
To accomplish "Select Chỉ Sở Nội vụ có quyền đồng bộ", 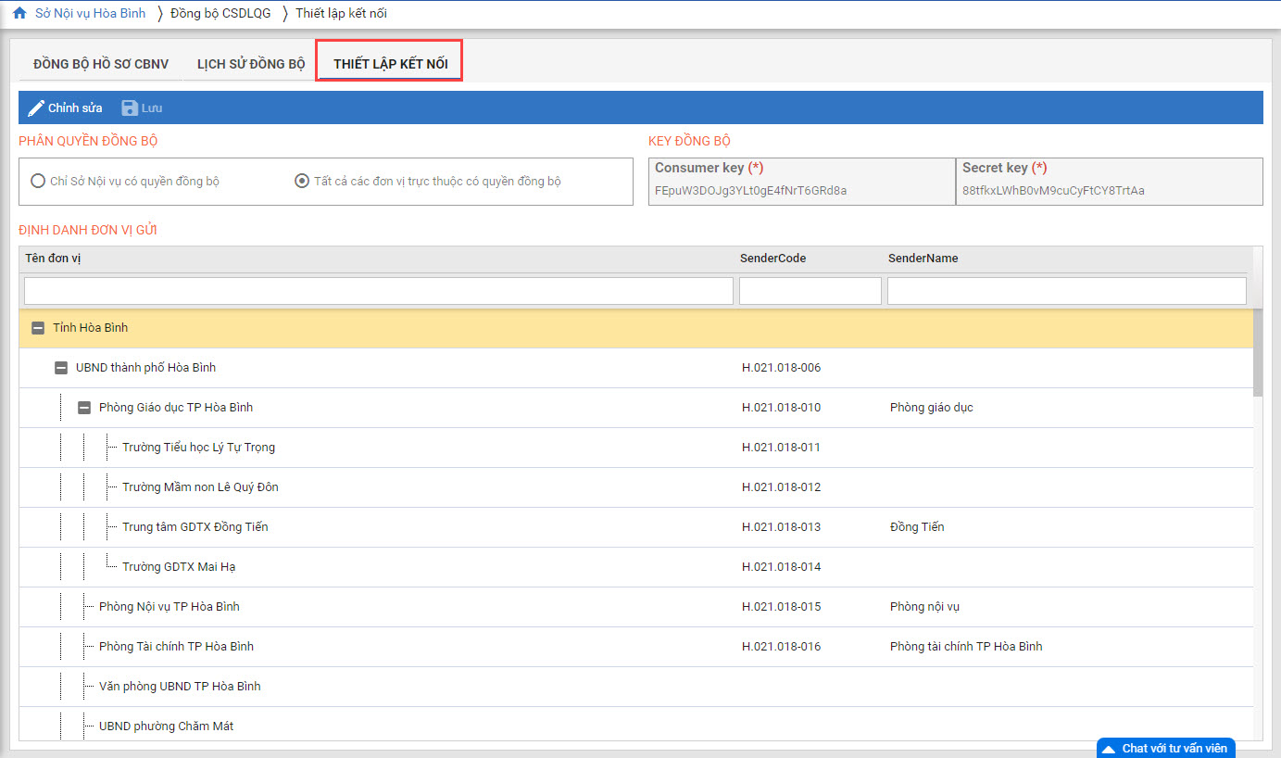I will (38, 182).
